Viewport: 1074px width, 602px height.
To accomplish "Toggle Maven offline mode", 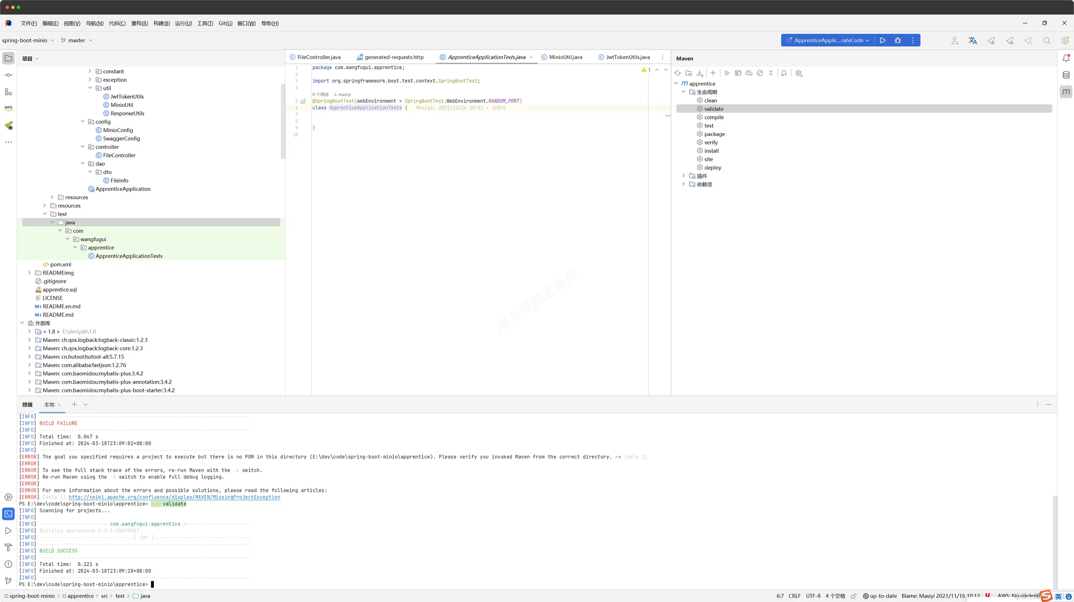I will pyautogui.click(x=749, y=73).
